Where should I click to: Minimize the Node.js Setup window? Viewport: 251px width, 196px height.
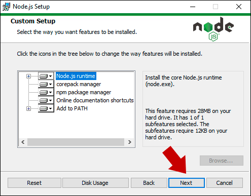tap(193, 7)
